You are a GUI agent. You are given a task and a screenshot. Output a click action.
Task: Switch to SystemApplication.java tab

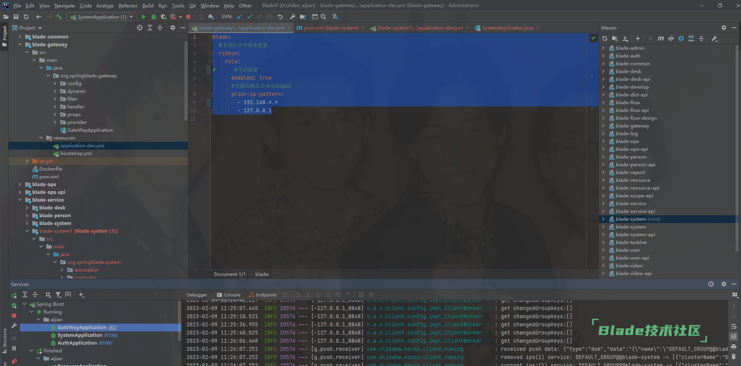pyautogui.click(x=507, y=28)
